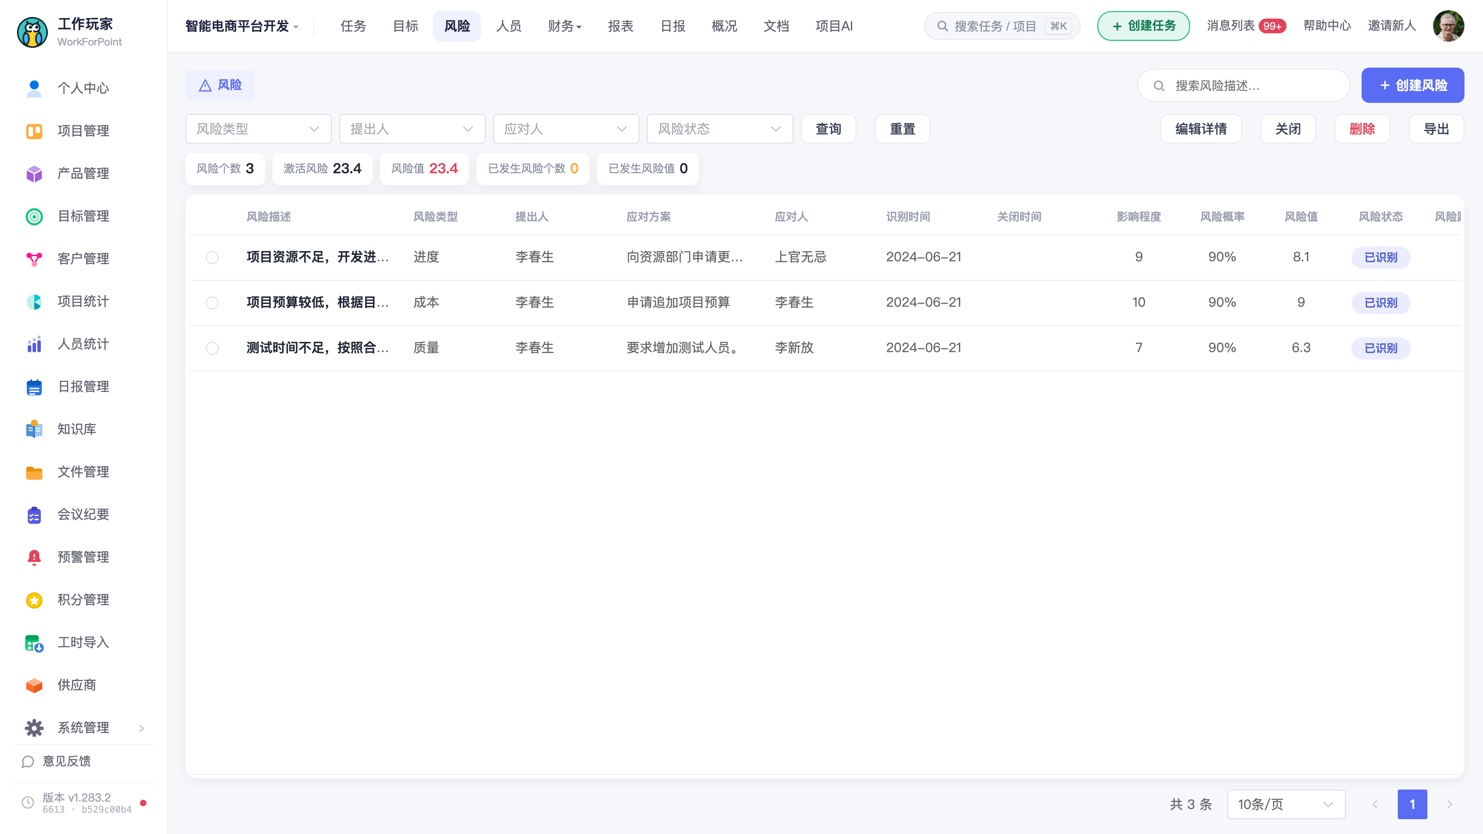Open the 风险类型 filter dropdown
Image resolution: width=1483 pixels, height=834 pixels.
(x=258, y=129)
